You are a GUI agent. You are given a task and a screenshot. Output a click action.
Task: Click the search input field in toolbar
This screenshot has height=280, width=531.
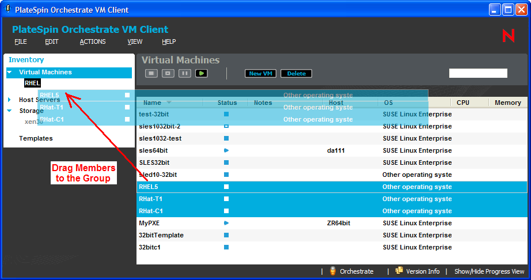478,73
